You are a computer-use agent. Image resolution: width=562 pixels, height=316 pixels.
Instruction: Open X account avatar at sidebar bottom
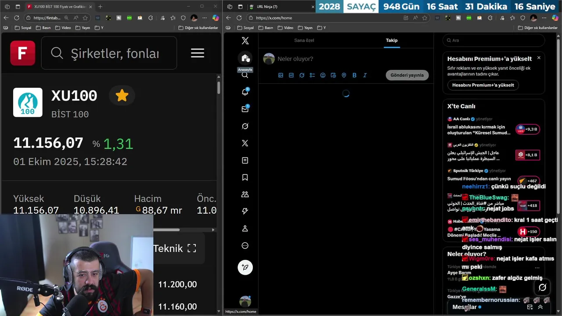click(x=245, y=302)
